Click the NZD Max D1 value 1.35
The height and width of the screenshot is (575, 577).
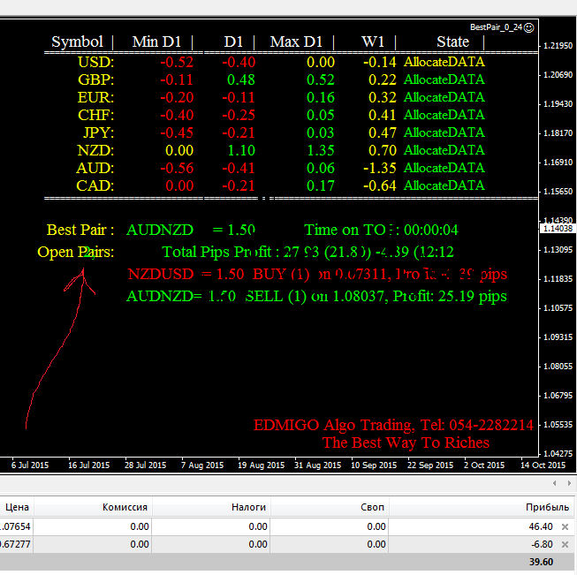[x=321, y=150]
